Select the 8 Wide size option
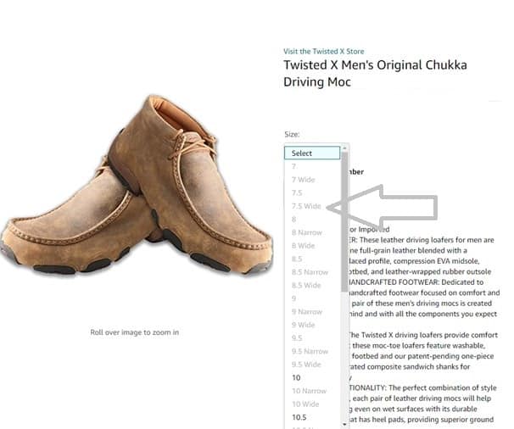This screenshot has height=429, width=514. (x=313, y=246)
